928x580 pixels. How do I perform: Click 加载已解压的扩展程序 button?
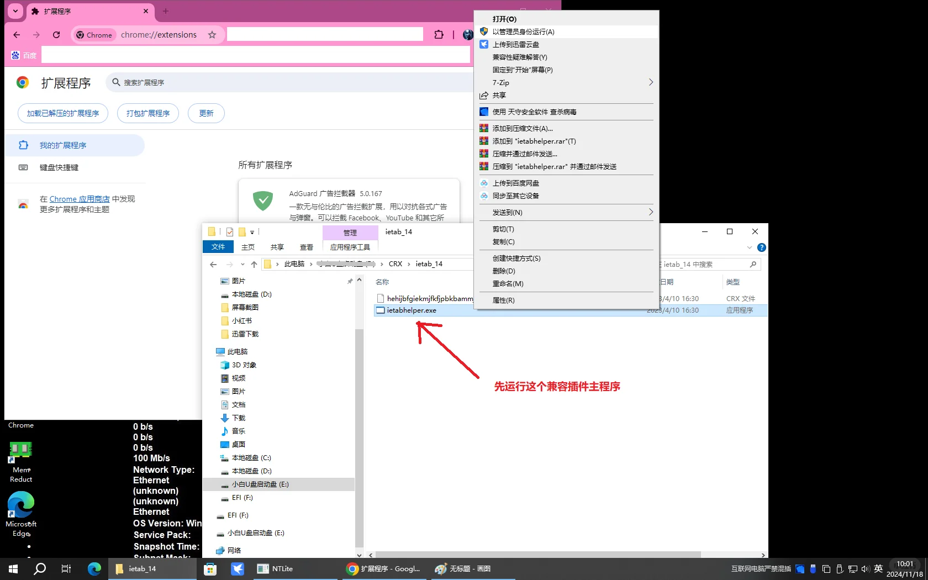pyautogui.click(x=63, y=113)
